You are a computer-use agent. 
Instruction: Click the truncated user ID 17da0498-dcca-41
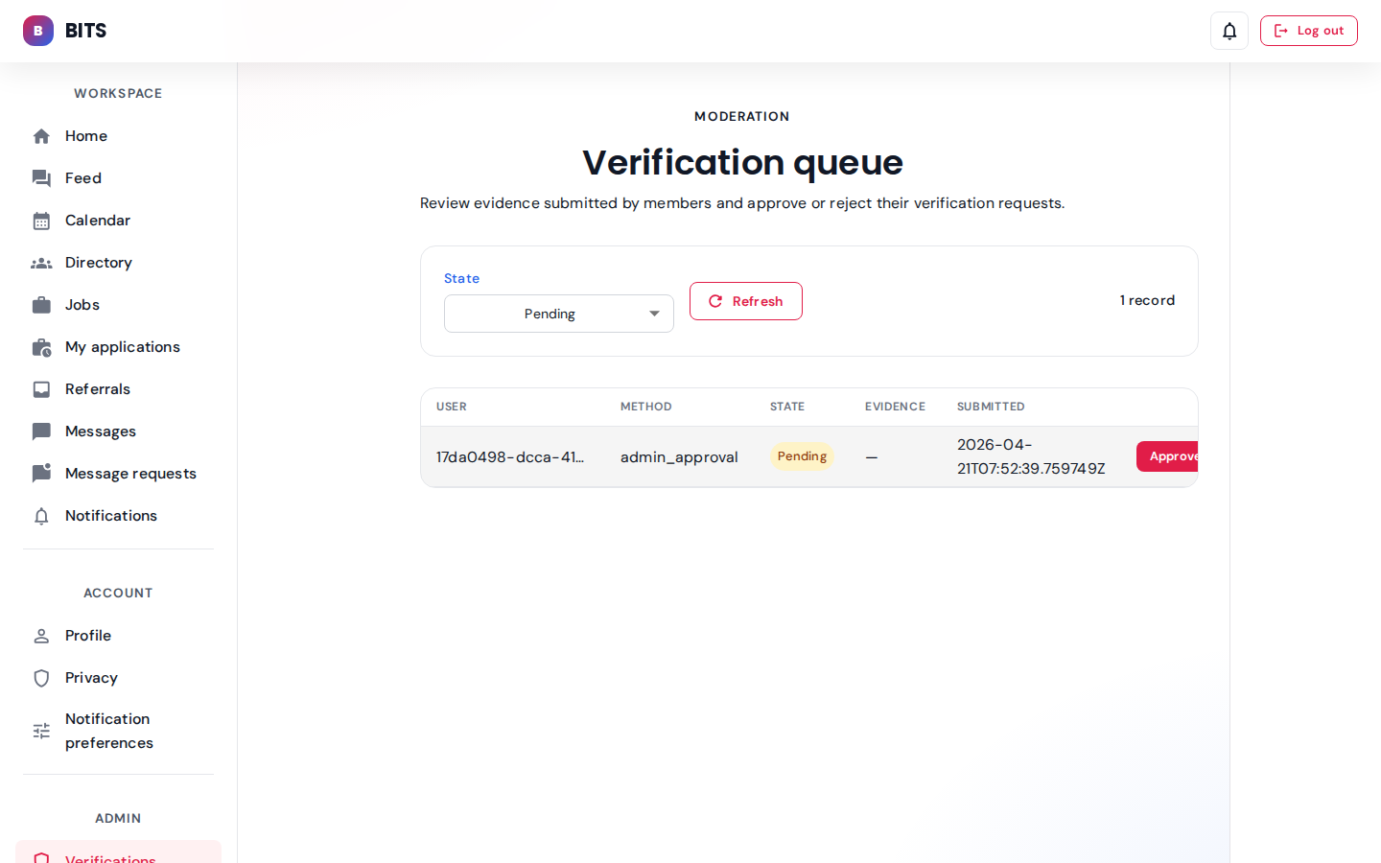coord(509,457)
